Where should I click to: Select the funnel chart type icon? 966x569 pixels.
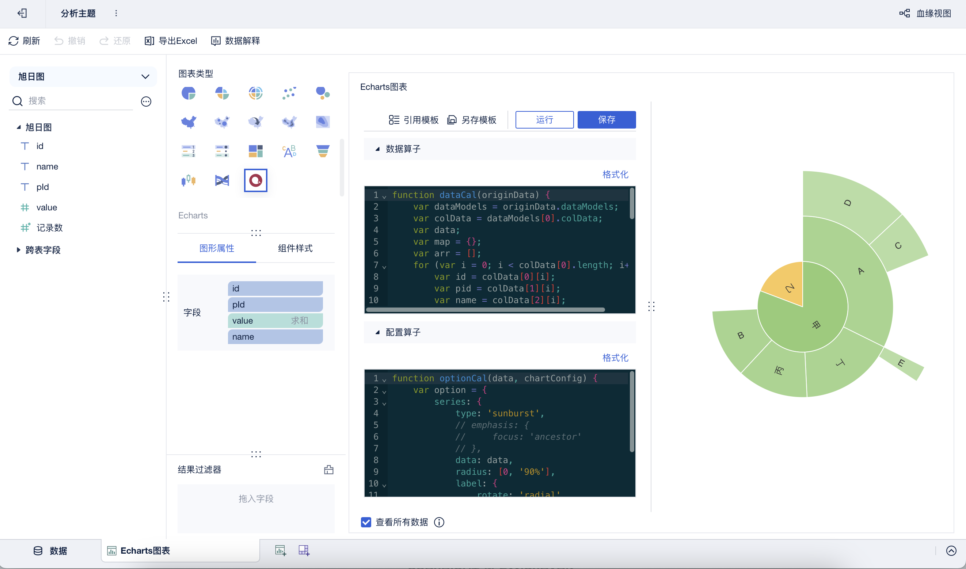323,151
